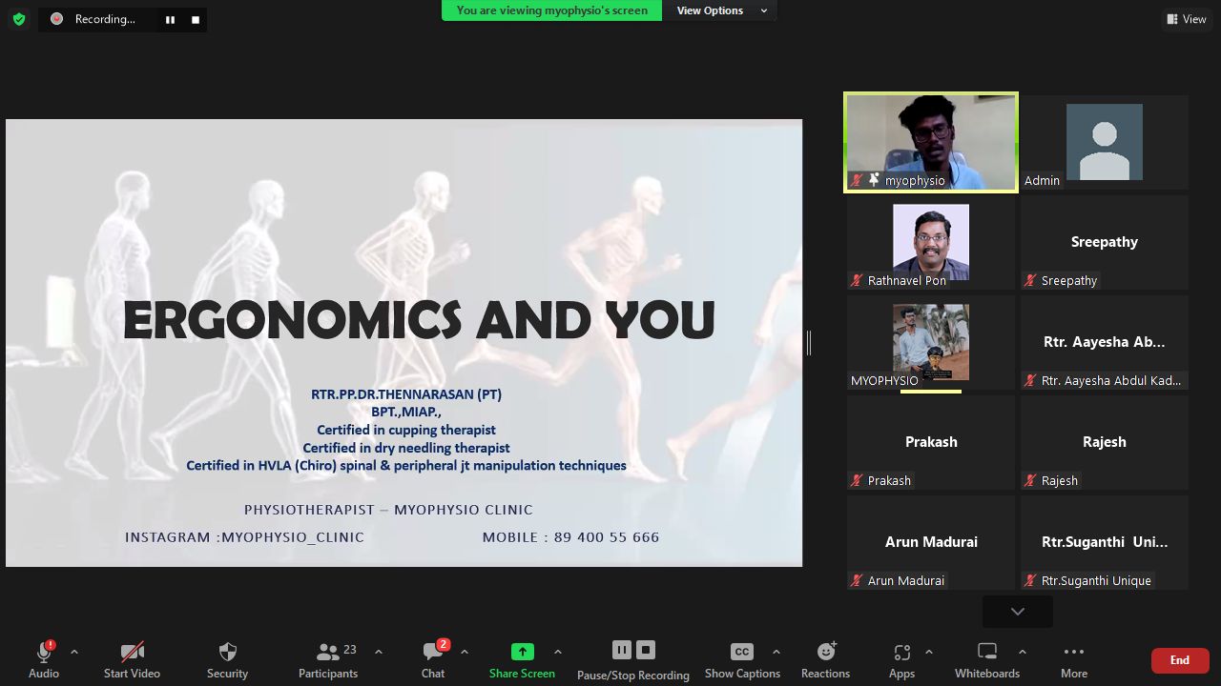The width and height of the screenshot is (1221, 686).
Task: Pause recording in the top recording indicator
Action: [x=170, y=19]
